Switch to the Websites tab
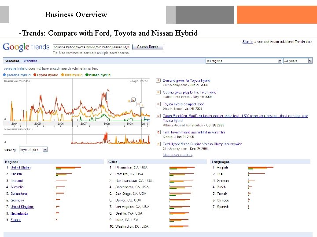 click(x=30, y=61)
